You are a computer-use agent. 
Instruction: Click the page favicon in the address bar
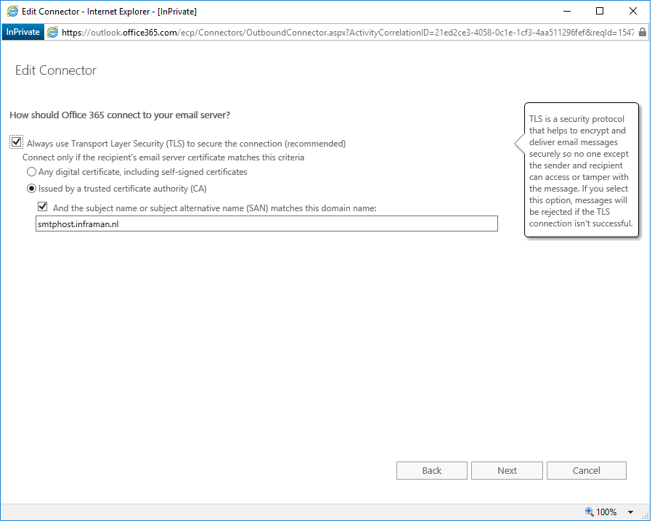point(51,32)
